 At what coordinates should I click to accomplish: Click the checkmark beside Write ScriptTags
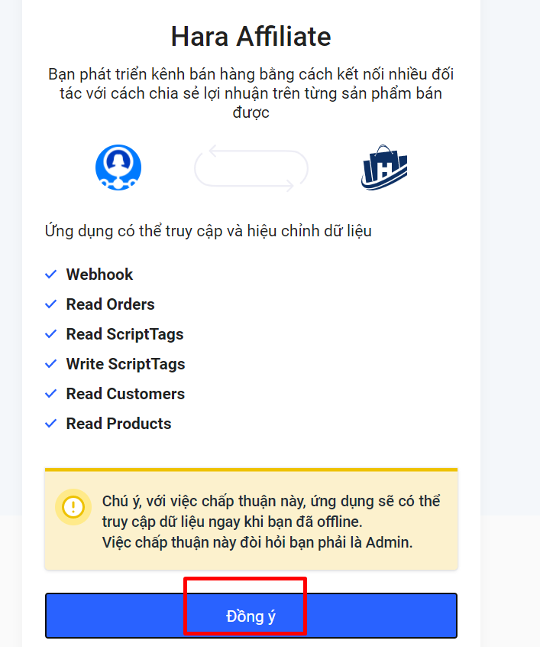coord(50,364)
